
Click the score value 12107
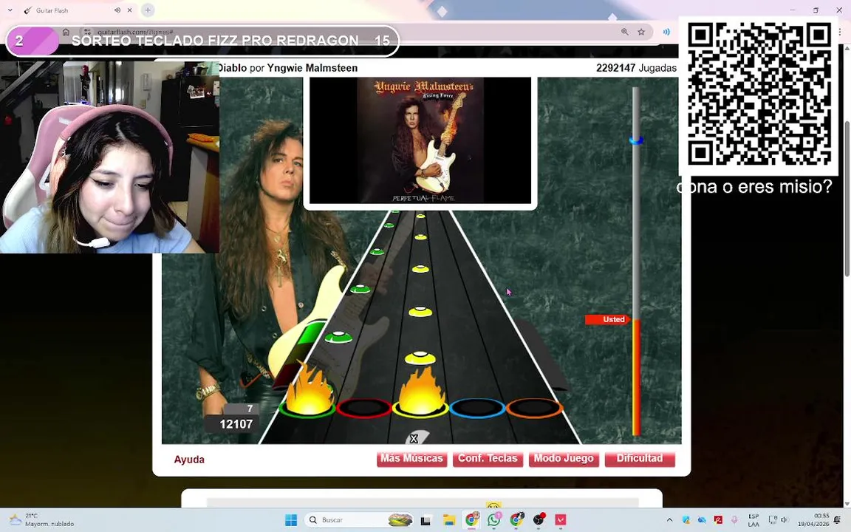[236, 424]
